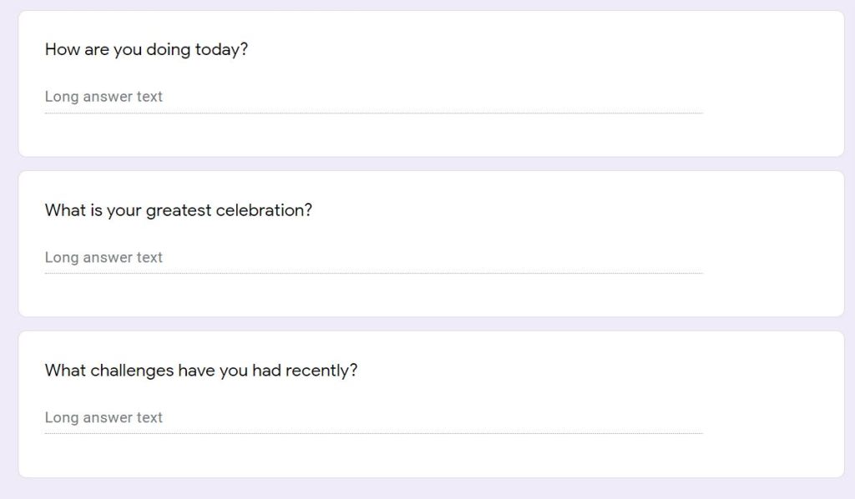Click the "Long answer text" placeholder in the third question
The image size is (855, 499).
(104, 418)
